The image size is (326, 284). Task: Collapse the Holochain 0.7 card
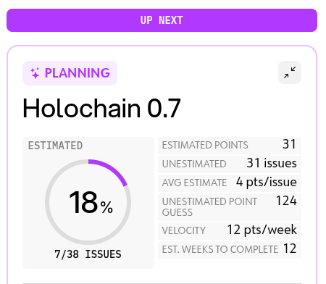[290, 72]
